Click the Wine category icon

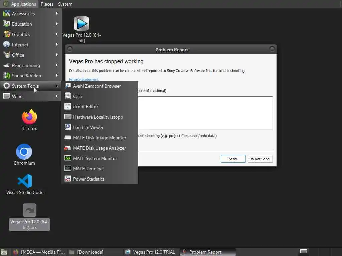7,96
